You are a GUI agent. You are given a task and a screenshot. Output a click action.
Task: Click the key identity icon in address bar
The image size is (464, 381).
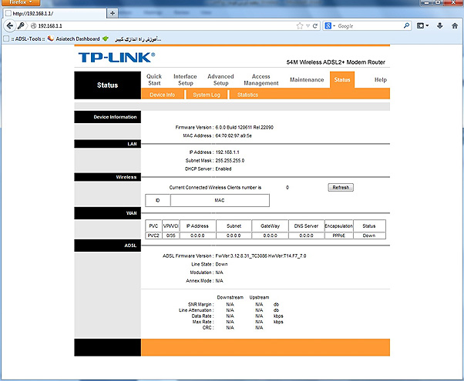click(21, 25)
